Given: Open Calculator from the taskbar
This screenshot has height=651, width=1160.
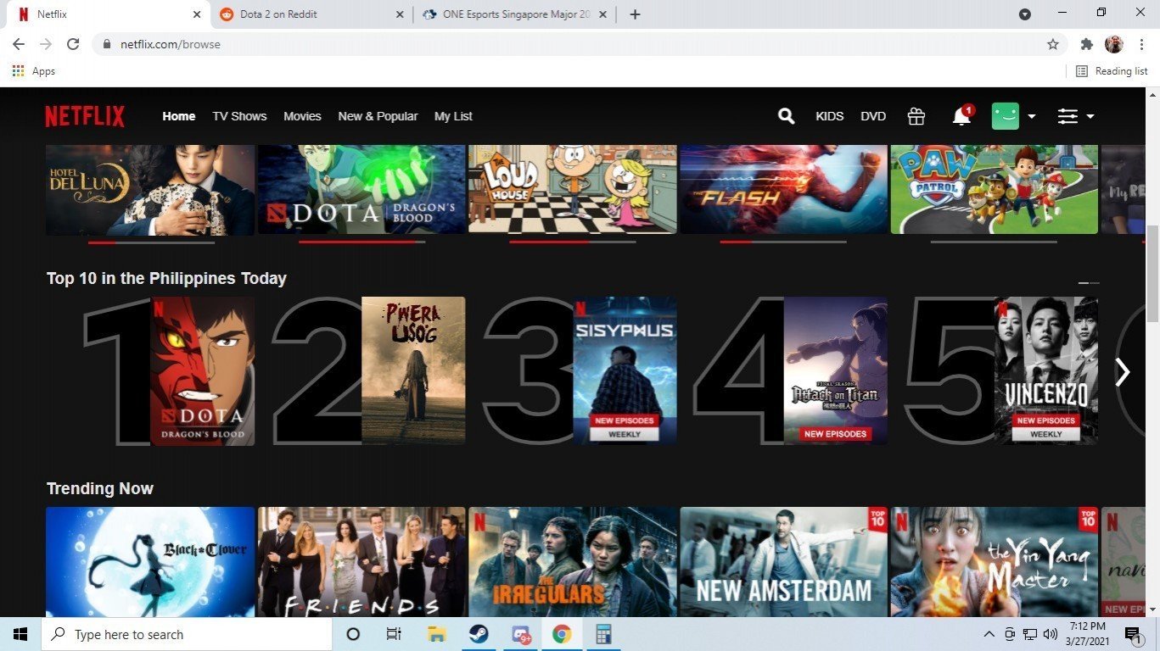Looking at the screenshot, I should [603, 634].
